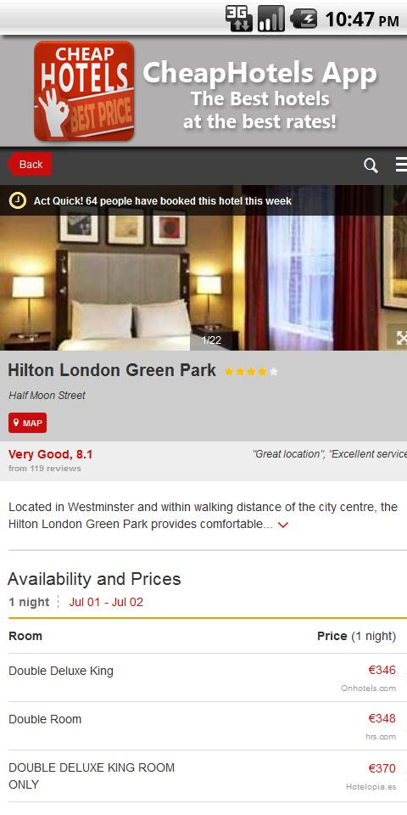Tap the hotel star rating icons
This screenshot has height=815, width=407.
[x=251, y=372]
